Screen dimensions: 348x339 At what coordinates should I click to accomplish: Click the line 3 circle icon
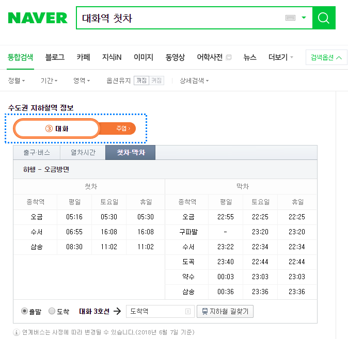pyautogui.click(x=49, y=128)
